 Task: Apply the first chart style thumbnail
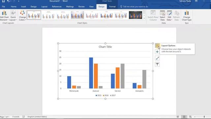coord(34,15)
